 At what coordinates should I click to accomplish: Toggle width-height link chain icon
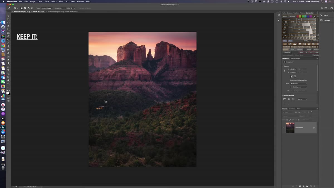284,71
